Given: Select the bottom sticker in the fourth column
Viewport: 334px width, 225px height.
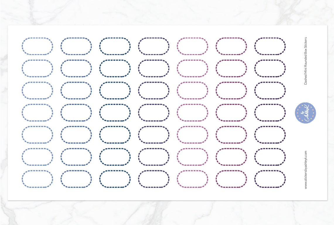Looking at the screenshot, I should [154, 179].
